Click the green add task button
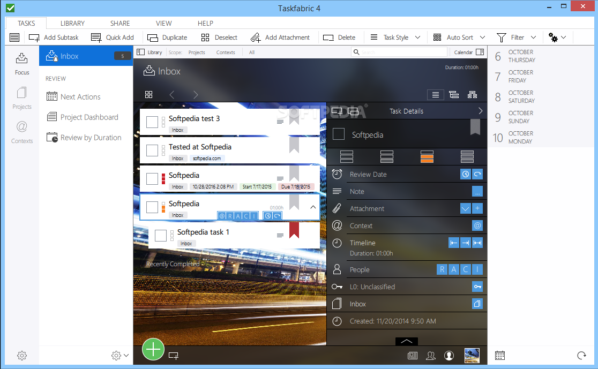This screenshot has height=369, width=598. [x=153, y=349]
